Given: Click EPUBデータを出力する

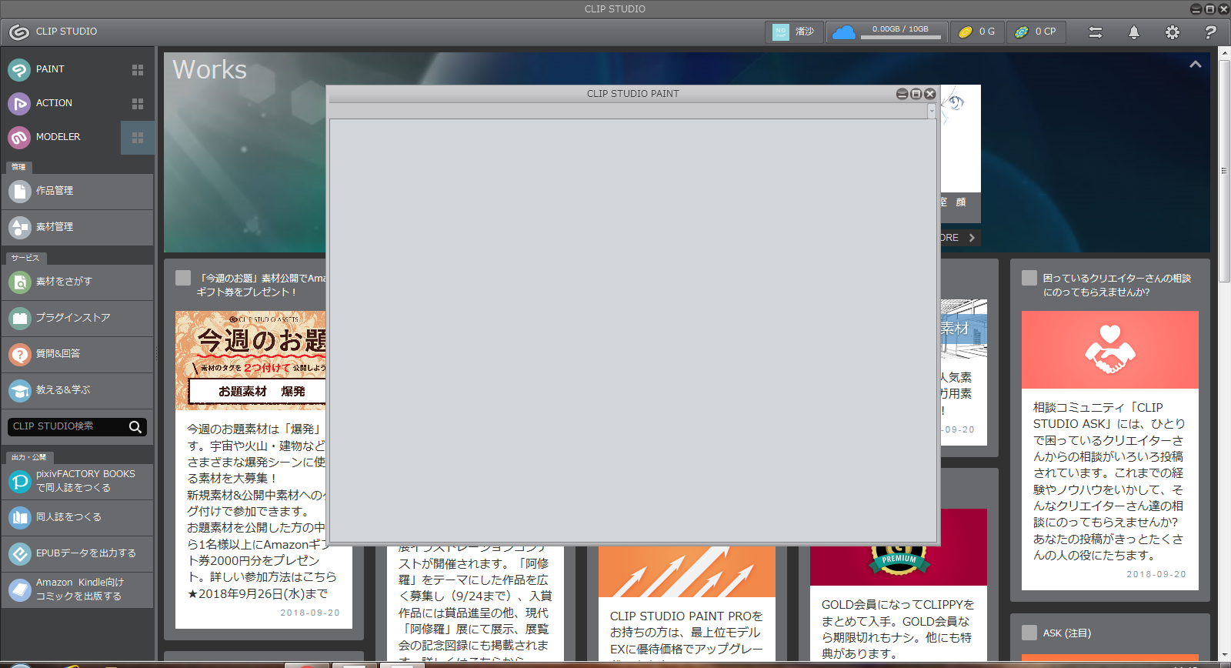Looking at the screenshot, I should point(77,553).
